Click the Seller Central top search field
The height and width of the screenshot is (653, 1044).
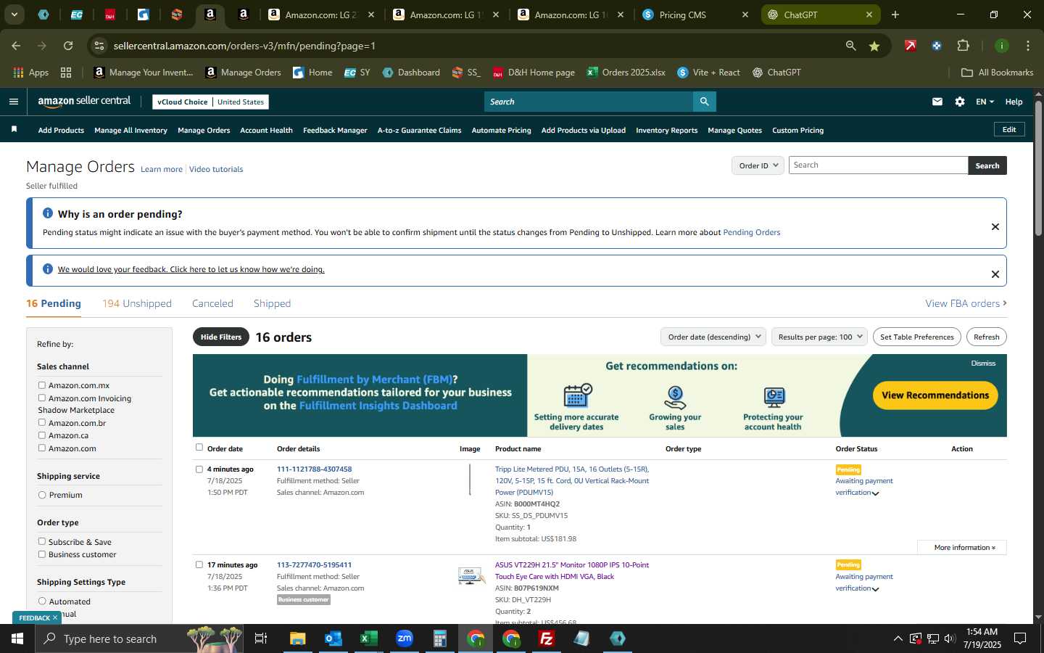pyautogui.click(x=588, y=102)
